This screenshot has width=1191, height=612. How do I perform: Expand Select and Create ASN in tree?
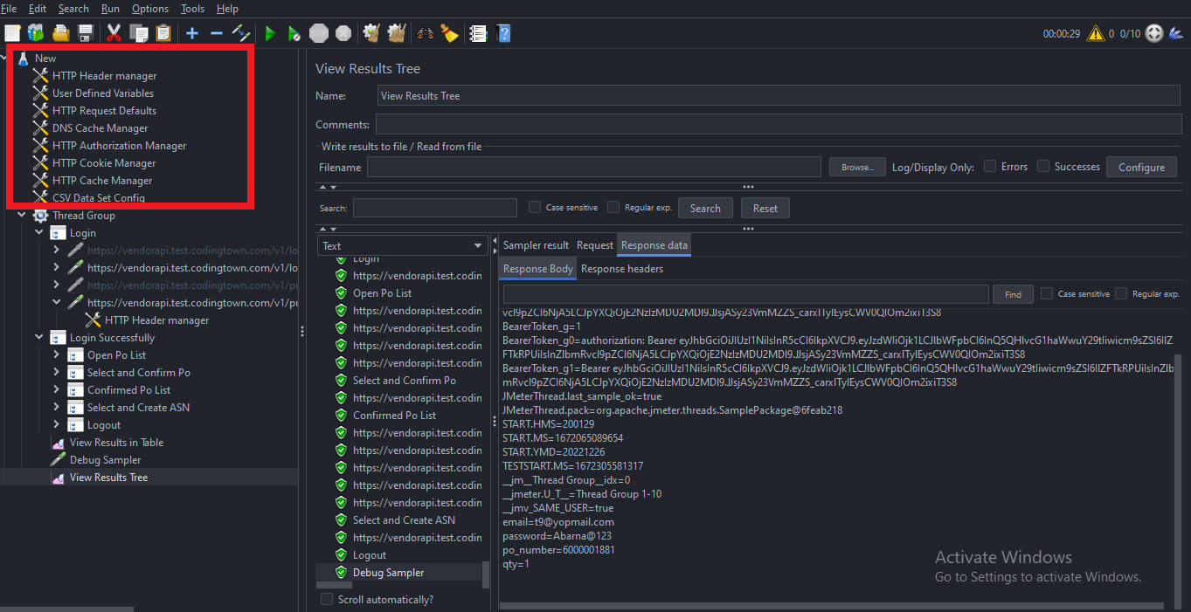click(57, 408)
